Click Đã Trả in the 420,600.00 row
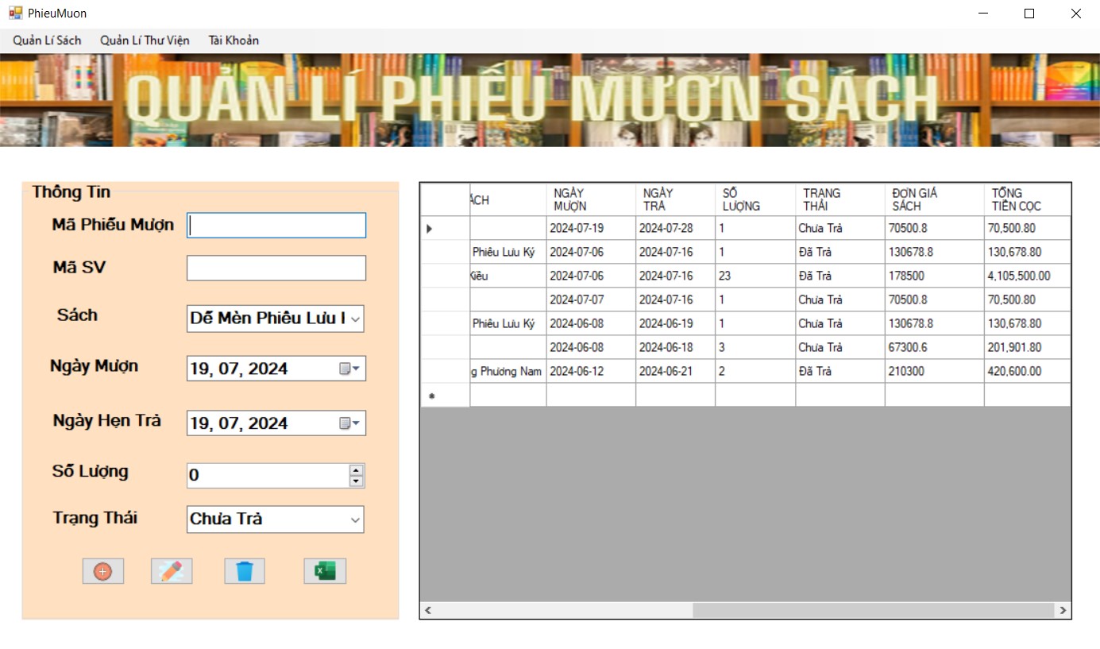This screenshot has width=1100, height=649. point(840,371)
